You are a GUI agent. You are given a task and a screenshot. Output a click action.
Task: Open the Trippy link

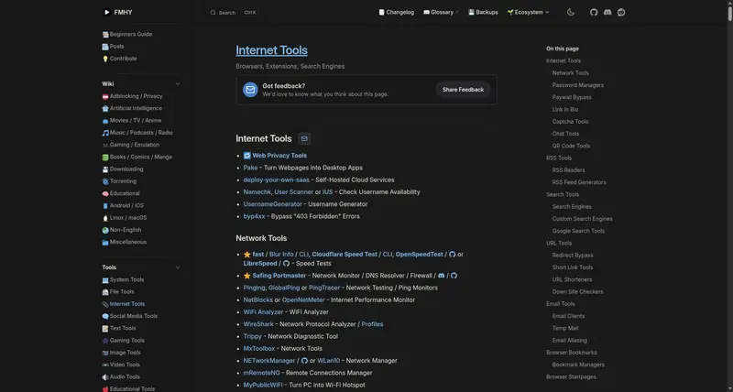[253, 336]
